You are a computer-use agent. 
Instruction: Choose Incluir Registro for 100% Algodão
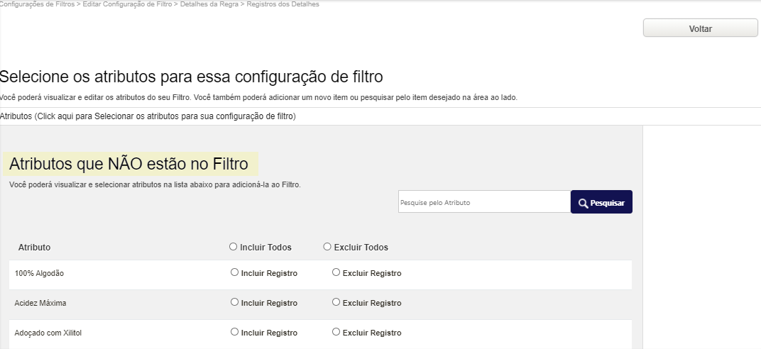coord(234,272)
